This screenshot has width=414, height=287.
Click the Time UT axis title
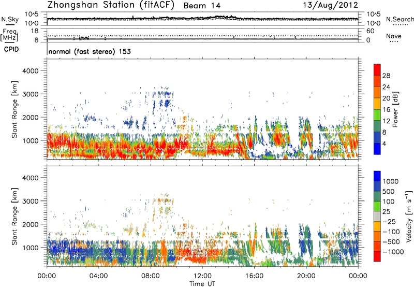[x=202, y=284]
